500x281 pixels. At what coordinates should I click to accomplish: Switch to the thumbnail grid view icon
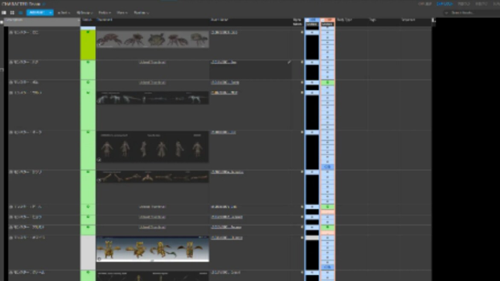12,13
